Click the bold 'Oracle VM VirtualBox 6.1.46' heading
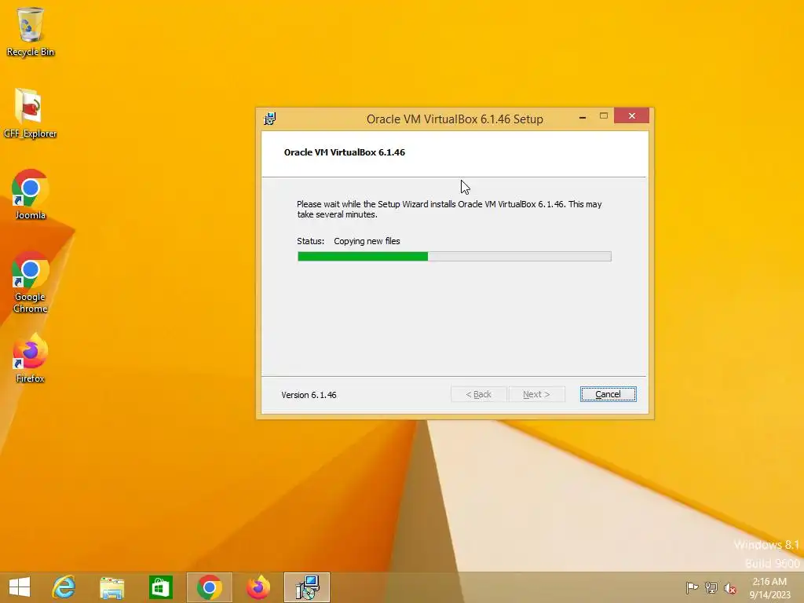Viewport: 804px width, 603px height. 345,152
